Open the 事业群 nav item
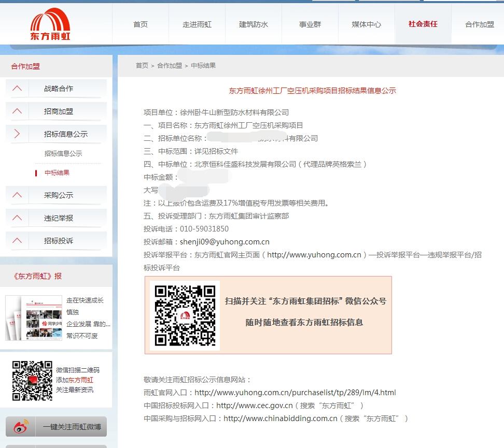Screen dimensions: 504x448 point(310,24)
